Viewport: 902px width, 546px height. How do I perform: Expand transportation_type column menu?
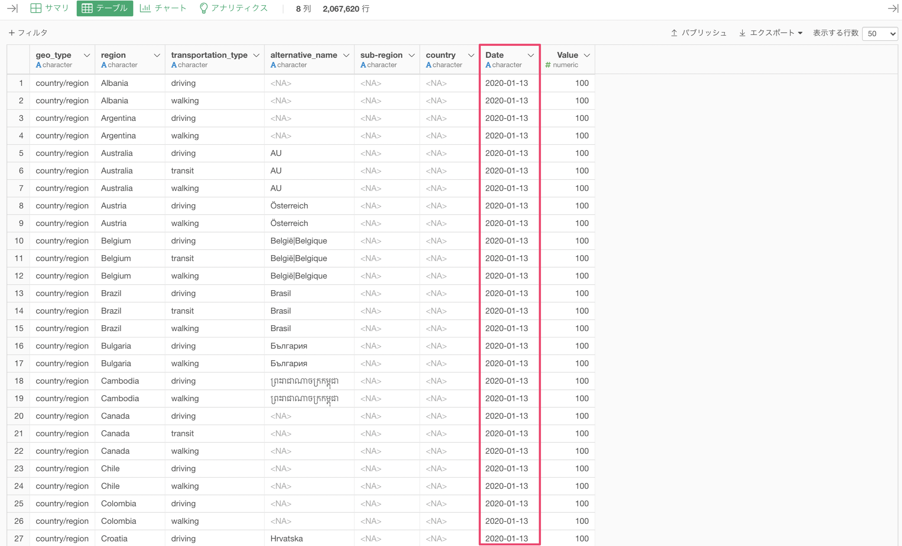click(256, 55)
